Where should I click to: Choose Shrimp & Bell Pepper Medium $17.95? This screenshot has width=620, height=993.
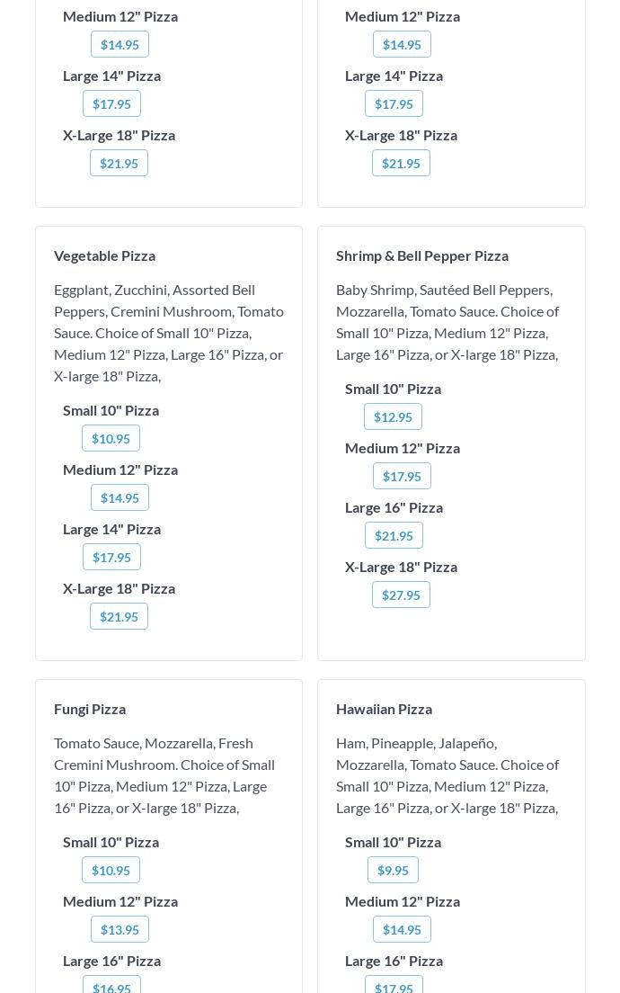click(402, 476)
